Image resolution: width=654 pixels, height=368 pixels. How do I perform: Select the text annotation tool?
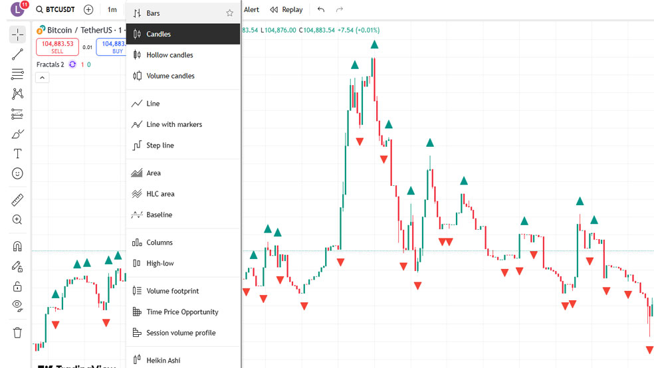17,154
